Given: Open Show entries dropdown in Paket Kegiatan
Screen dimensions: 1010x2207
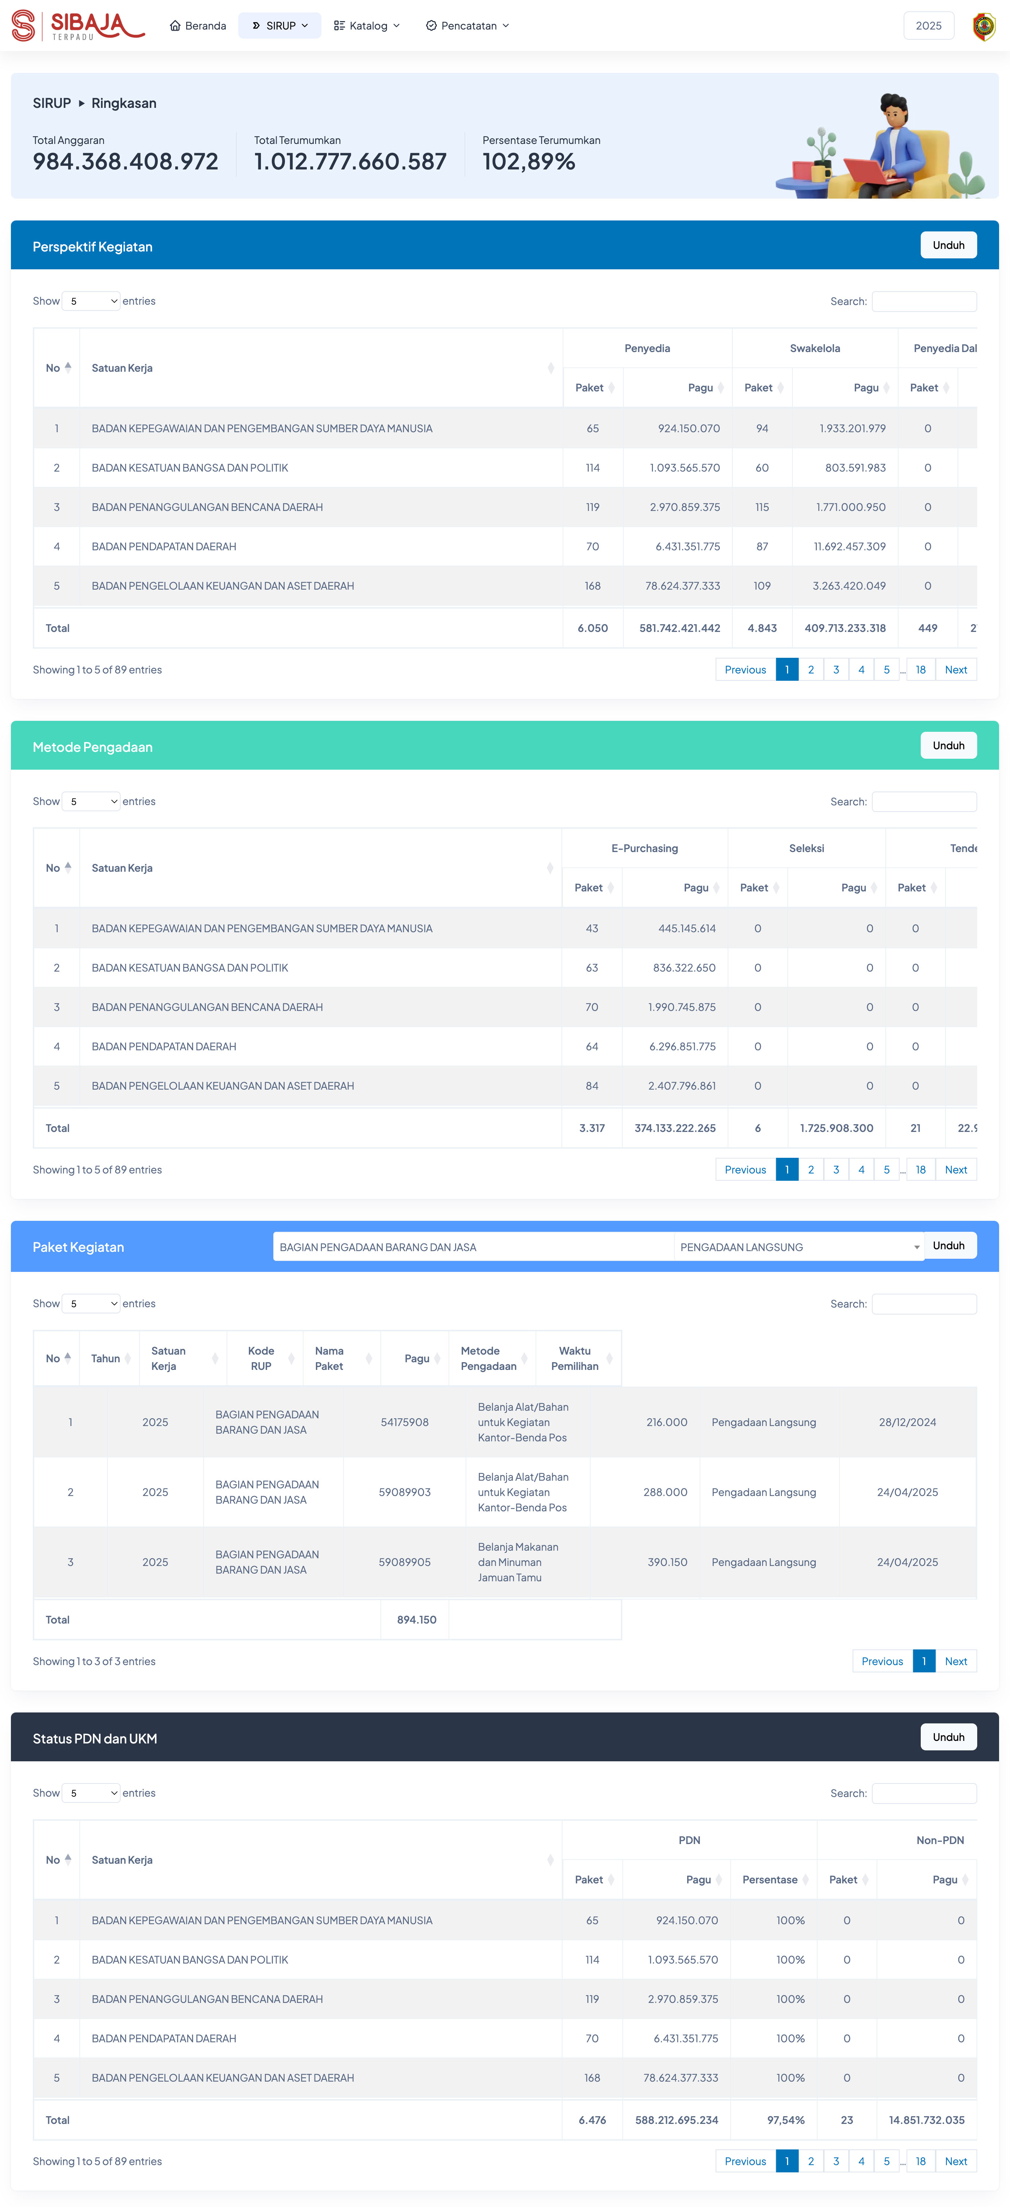Looking at the screenshot, I should 91,1303.
